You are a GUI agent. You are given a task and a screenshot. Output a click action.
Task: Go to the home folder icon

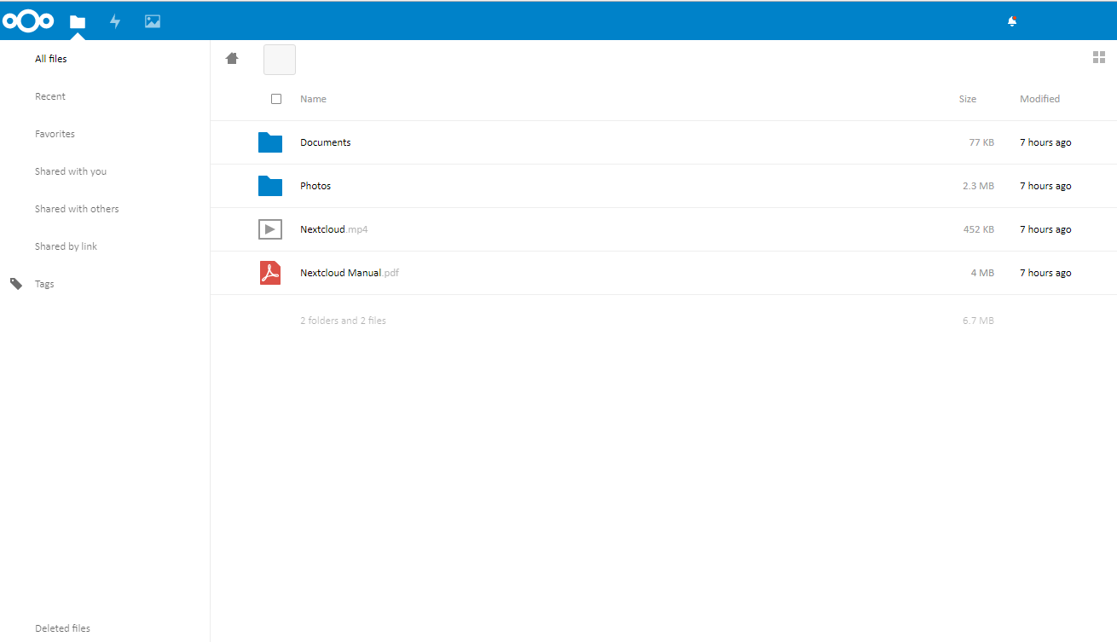[x=232, y=59]
